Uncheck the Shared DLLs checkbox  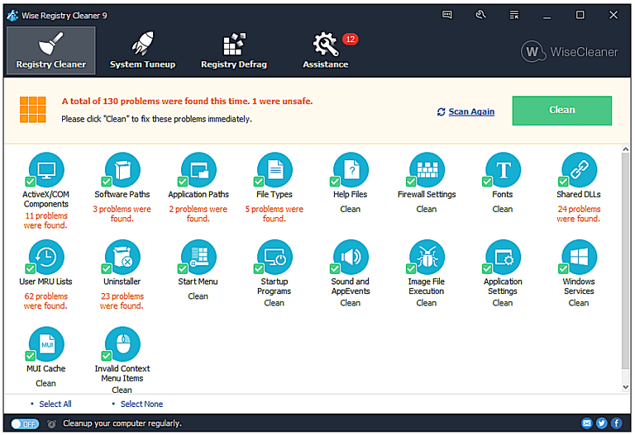pos(563,182)
